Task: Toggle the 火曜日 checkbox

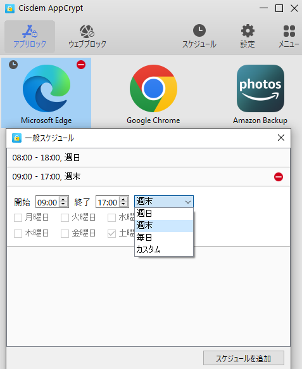Action: (65, 217)
